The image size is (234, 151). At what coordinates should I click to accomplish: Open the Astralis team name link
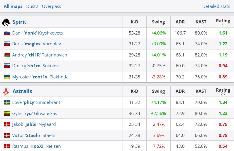click(x=22, y=91)
